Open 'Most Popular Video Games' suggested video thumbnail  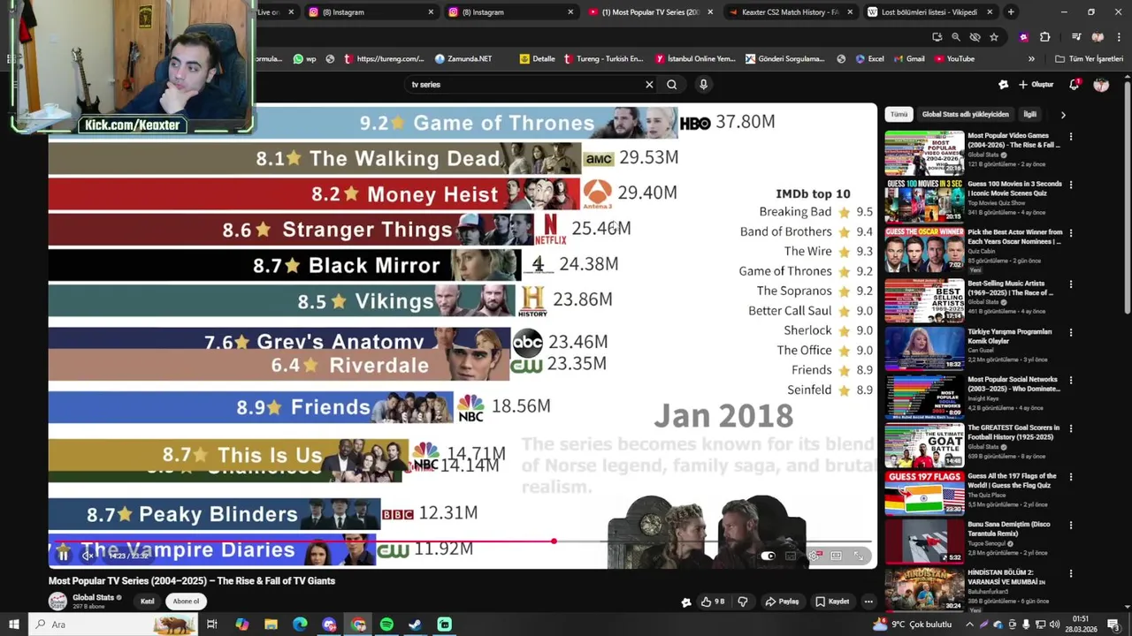pos(924,153)
